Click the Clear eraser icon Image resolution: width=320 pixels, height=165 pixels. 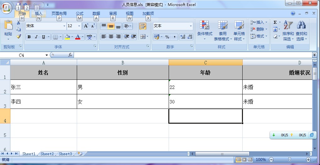pos(275,37)
